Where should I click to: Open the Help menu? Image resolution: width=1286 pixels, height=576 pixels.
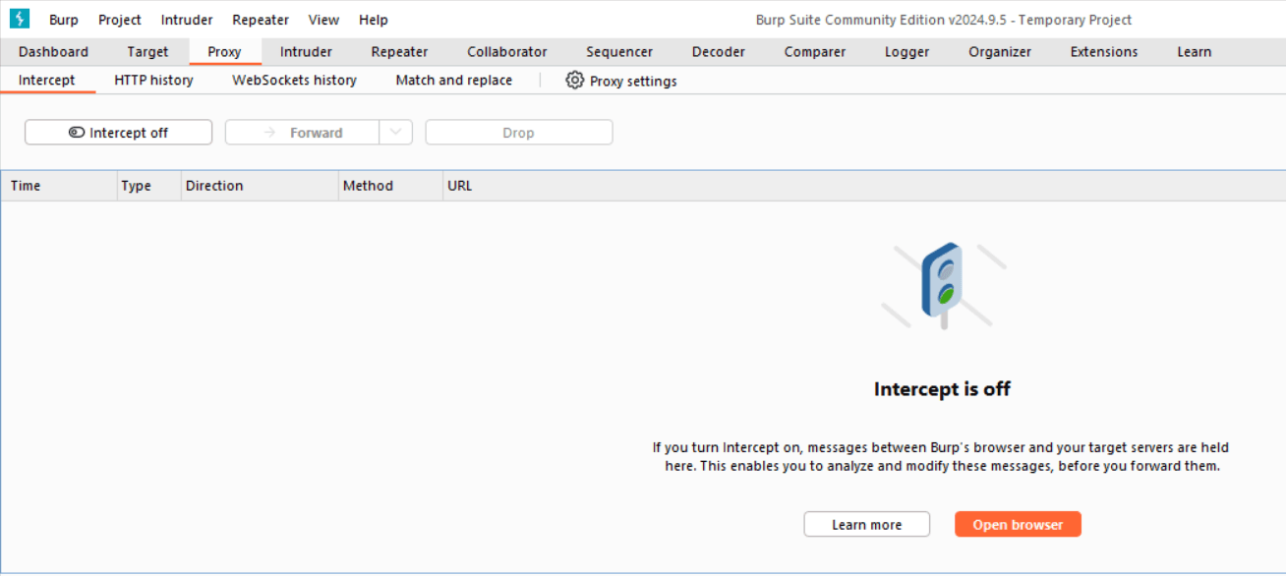pos(374,20)
